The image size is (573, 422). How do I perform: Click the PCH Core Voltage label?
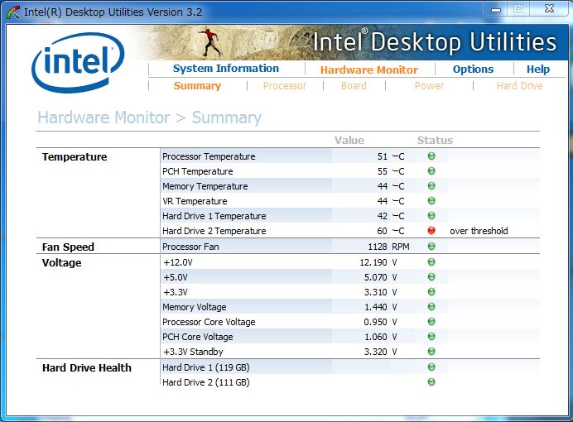[x=197, y=337]
